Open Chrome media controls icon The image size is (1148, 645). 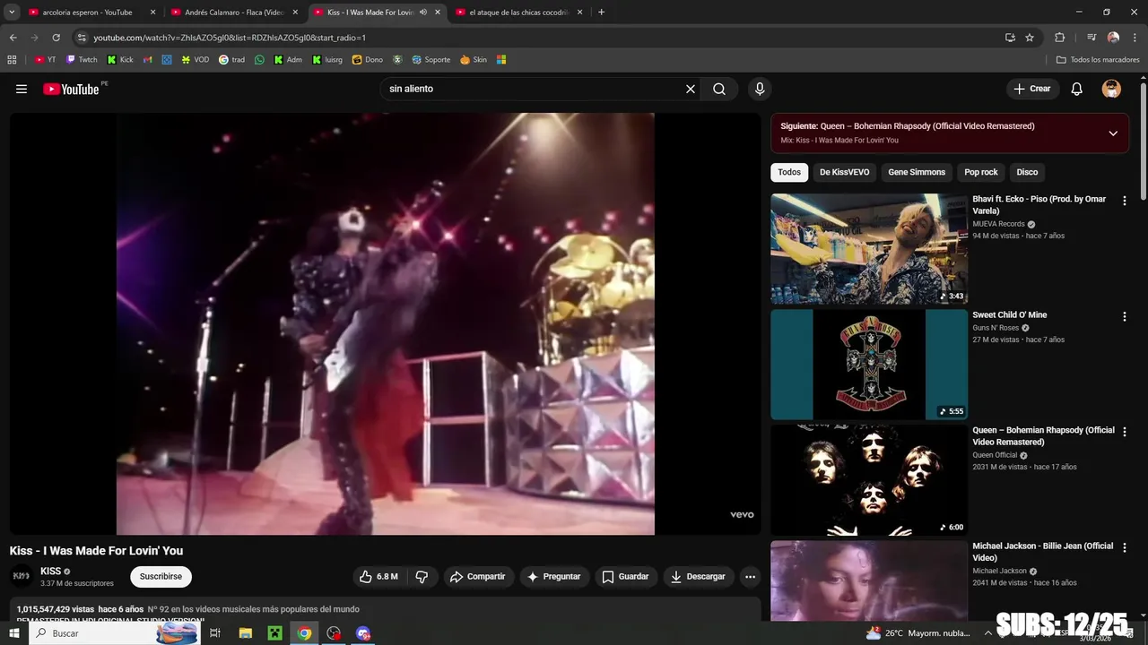pos(1091,38)
